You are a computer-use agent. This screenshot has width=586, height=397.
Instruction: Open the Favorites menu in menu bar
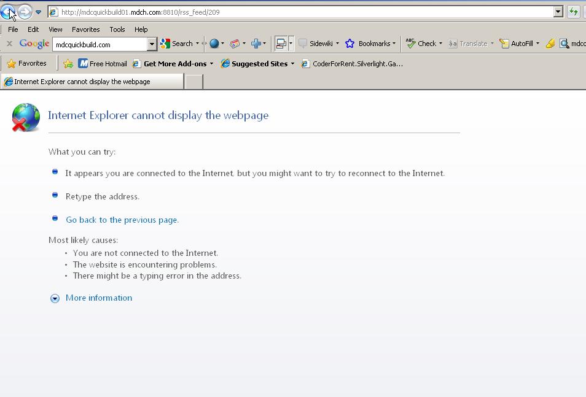(85, 29)
